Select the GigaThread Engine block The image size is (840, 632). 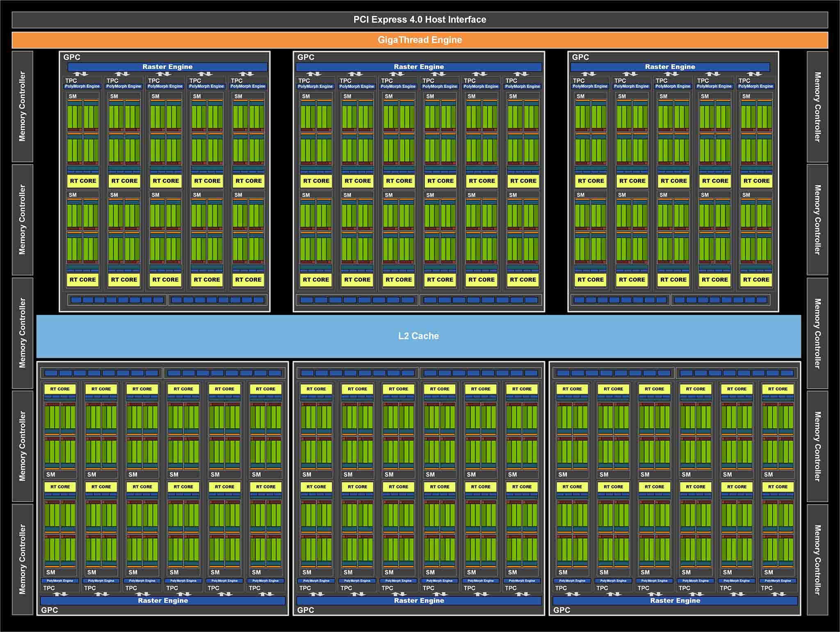tap(420, 40)
